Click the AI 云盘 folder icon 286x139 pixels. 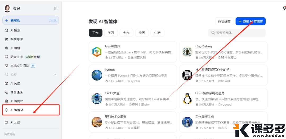point(6,122)
